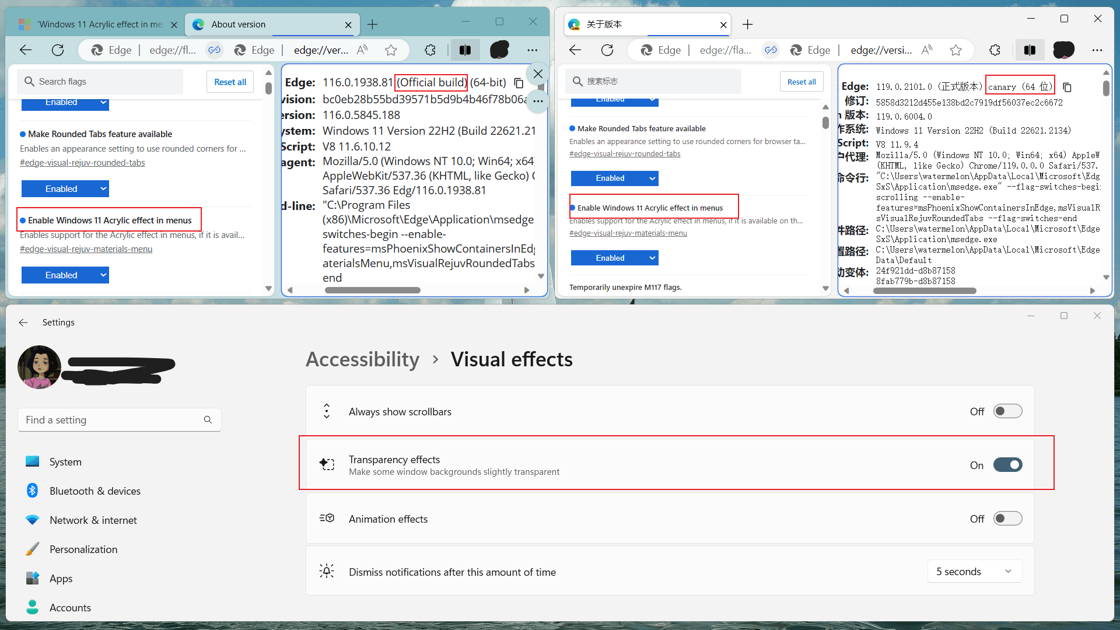Screen dimensions: 1120x630
Task: Change the 5 seconds notification dropdown
Action: point(974,571)
